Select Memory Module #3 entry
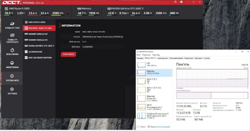Image resolution: width=250 pixels, height=131 pixels. (39, 40)
